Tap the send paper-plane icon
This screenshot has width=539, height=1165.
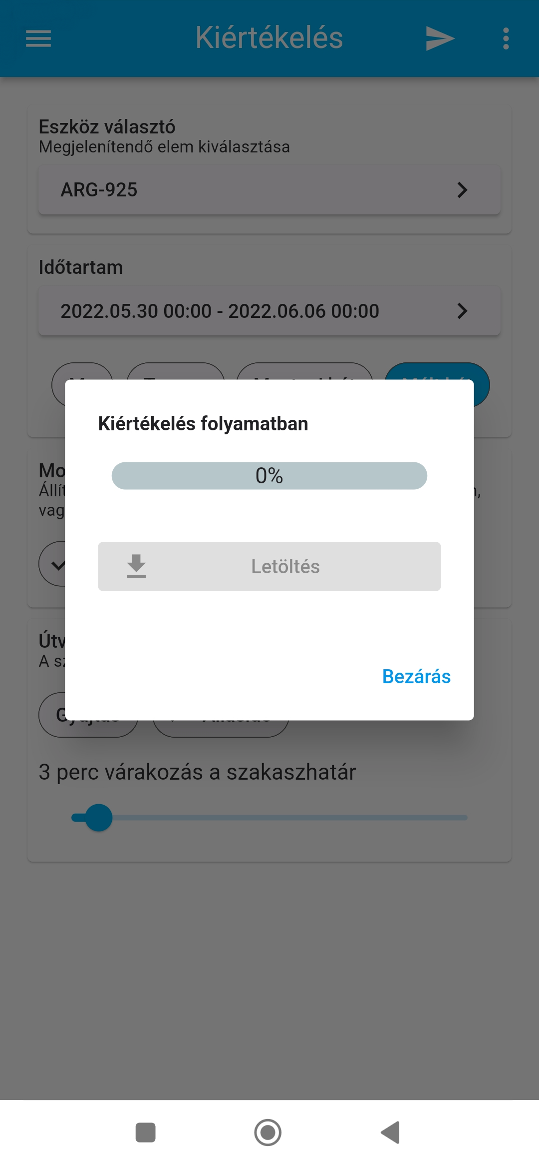[x=440, y=38]
